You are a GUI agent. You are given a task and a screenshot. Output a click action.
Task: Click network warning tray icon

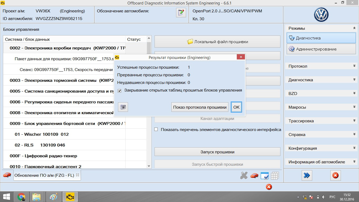tap(304, 197)
